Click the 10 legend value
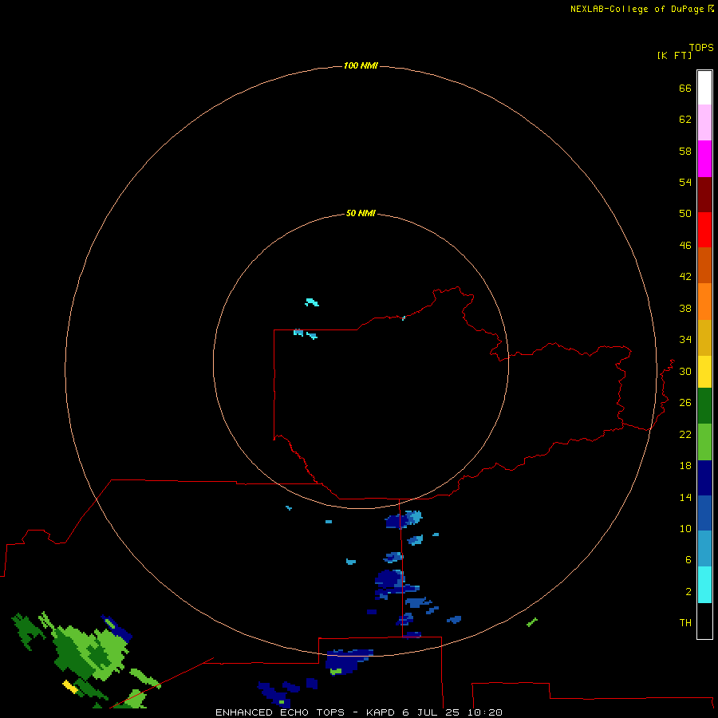 pos(685,529)
